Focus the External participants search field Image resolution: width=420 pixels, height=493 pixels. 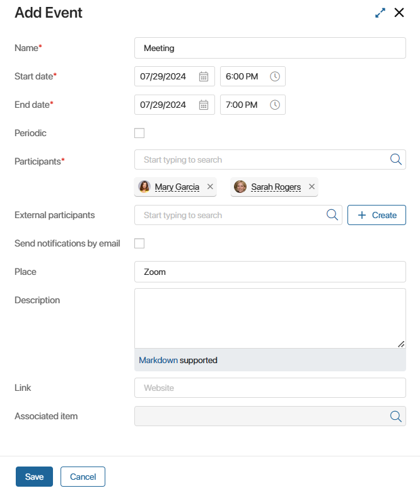(x=238, y=215)
